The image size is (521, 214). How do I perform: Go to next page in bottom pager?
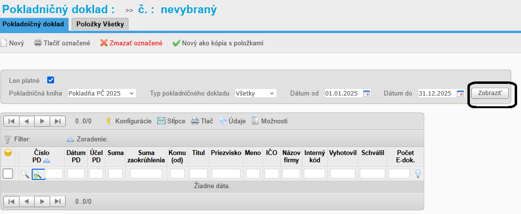42,201
